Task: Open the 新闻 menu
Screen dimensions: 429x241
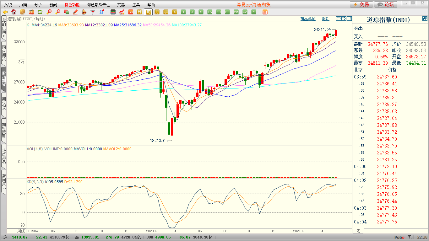Action: [53, 5]
